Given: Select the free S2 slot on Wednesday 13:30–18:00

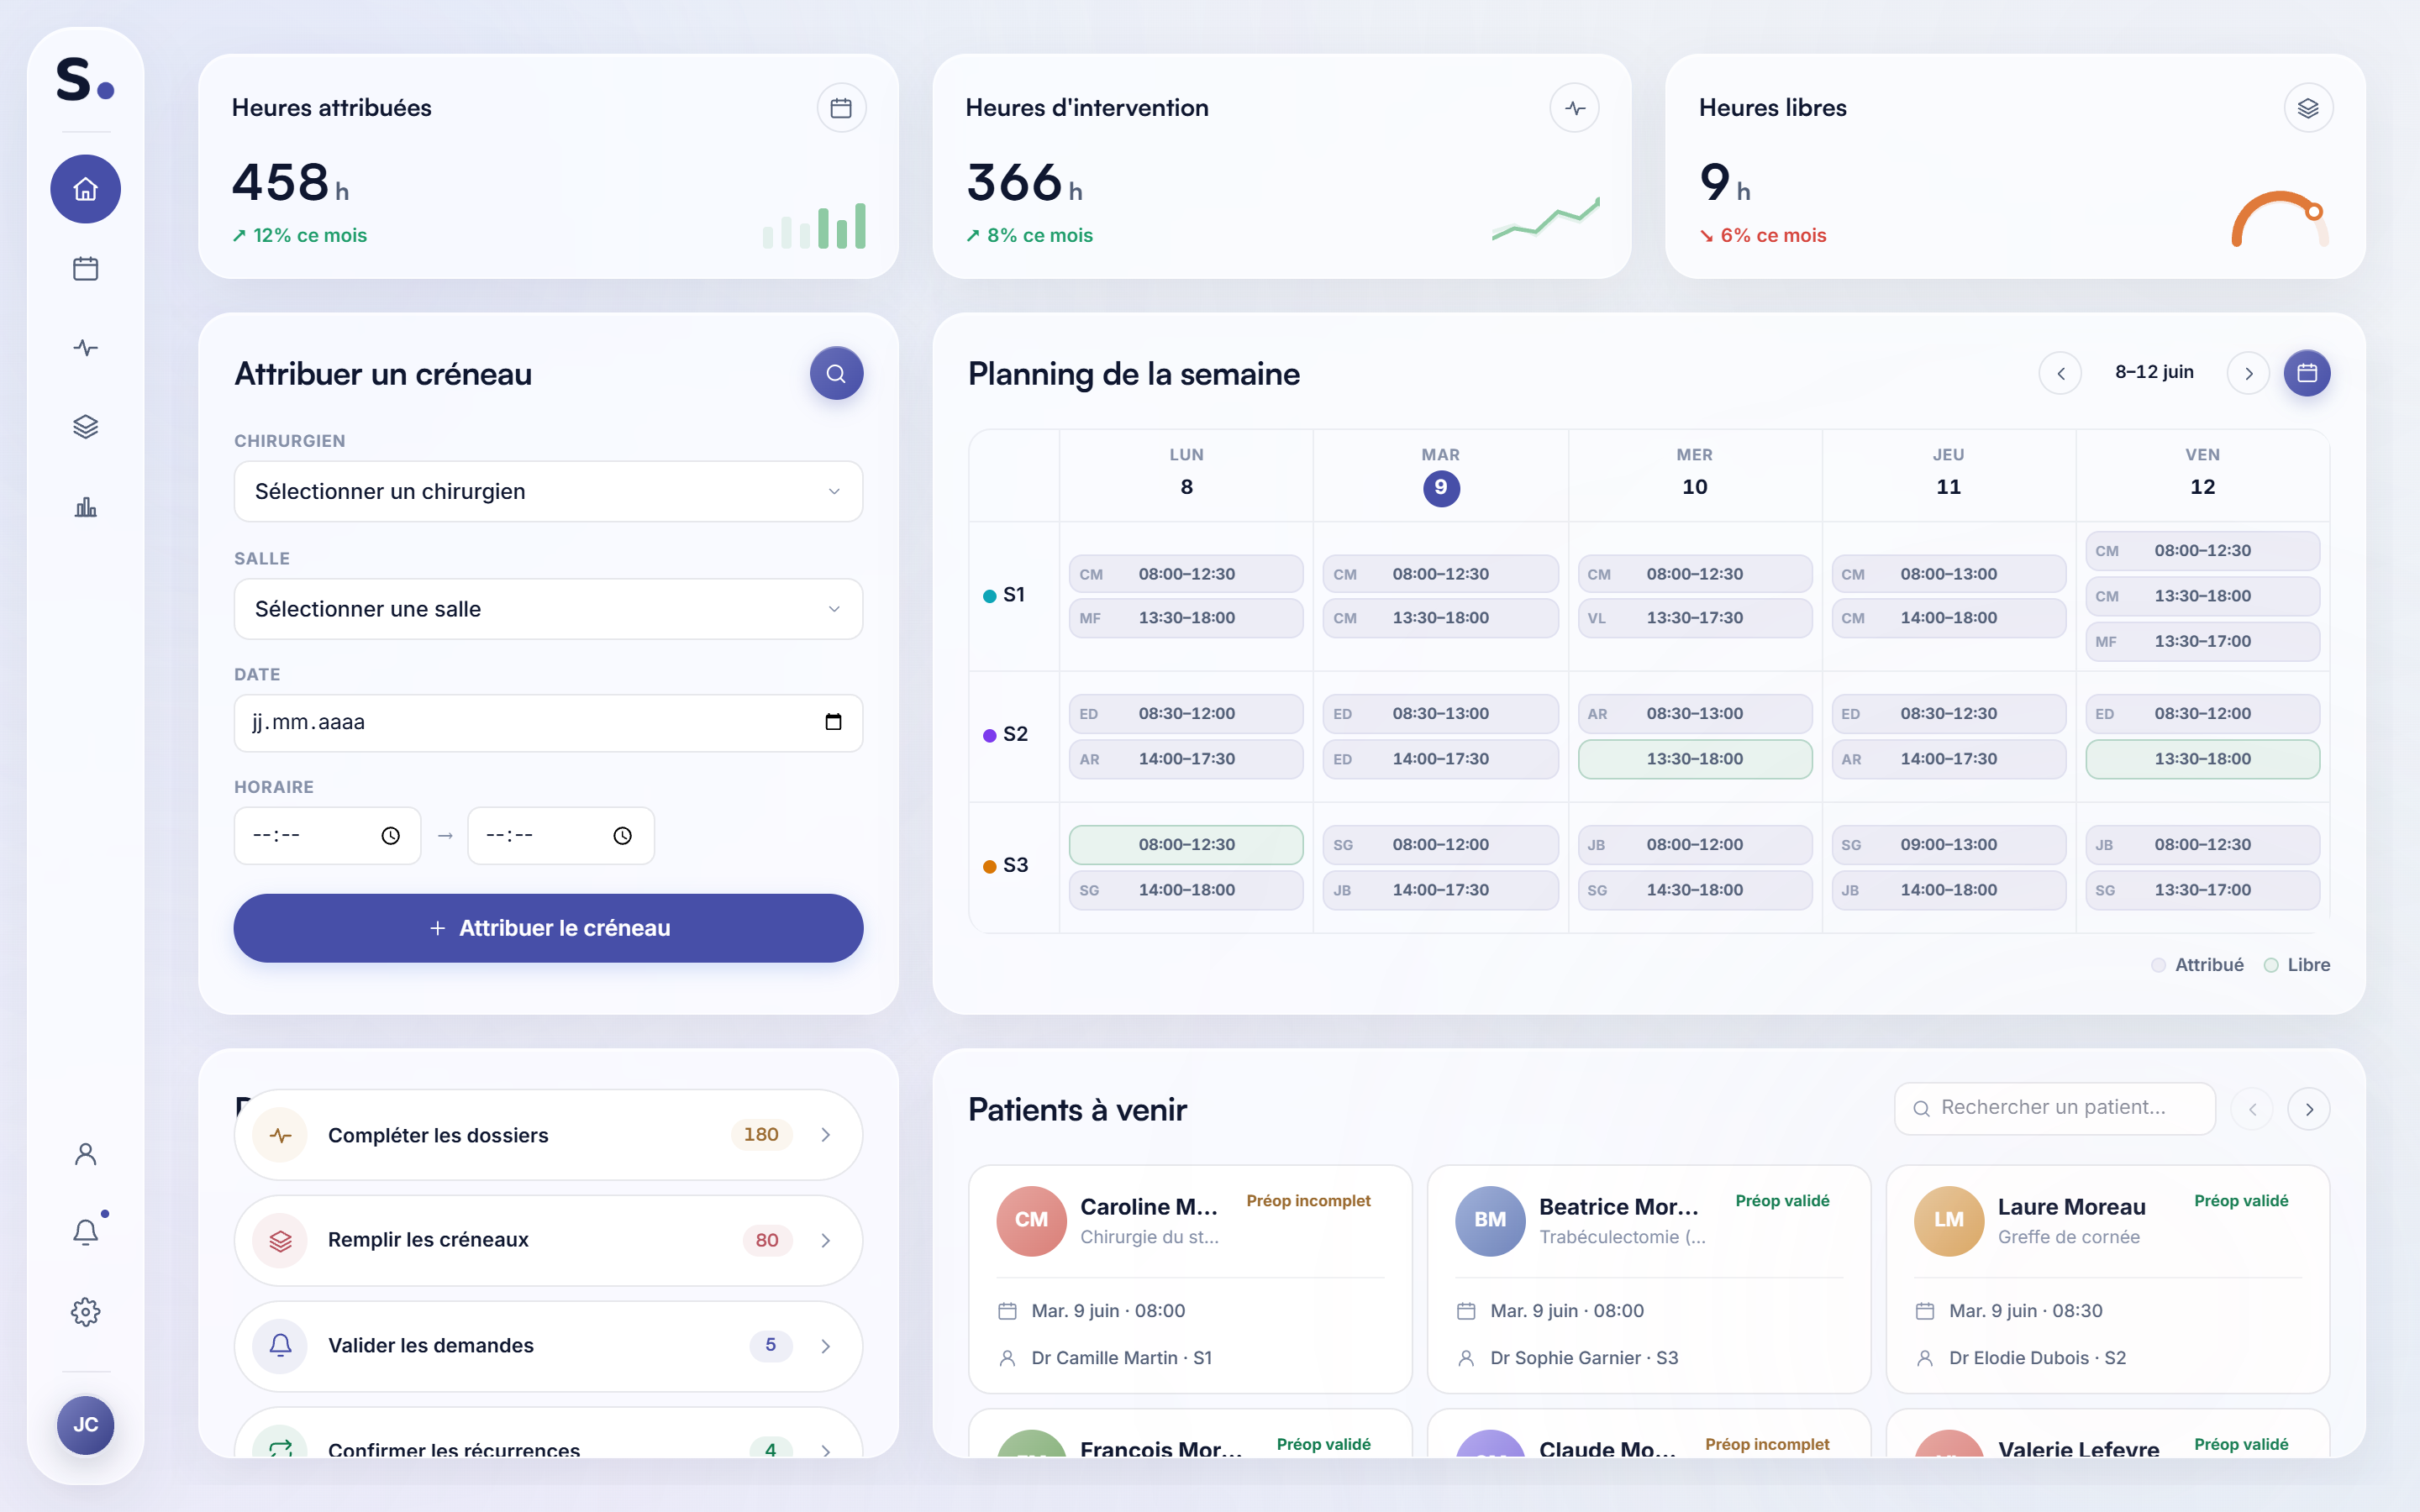Looking at the screenshot, I should [1695, 759].
